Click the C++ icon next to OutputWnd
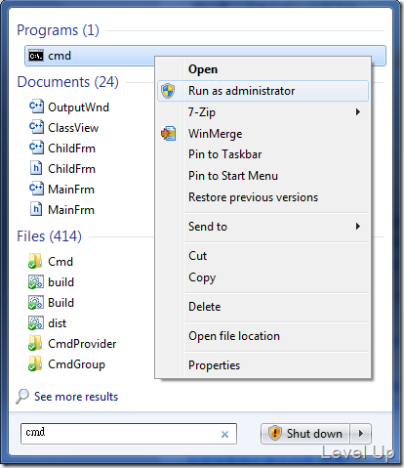Viewport: 404px width, 468px height. pyautogui.click(x=36, y=106)
